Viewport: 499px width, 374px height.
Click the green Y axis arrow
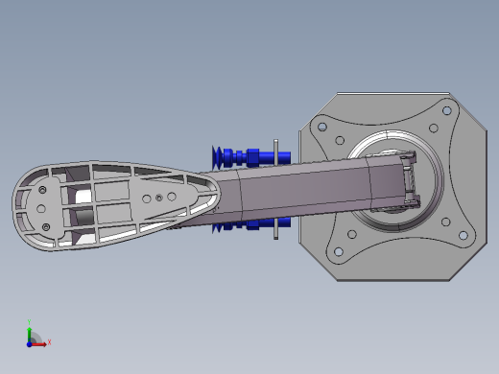[x=29, y=334]
